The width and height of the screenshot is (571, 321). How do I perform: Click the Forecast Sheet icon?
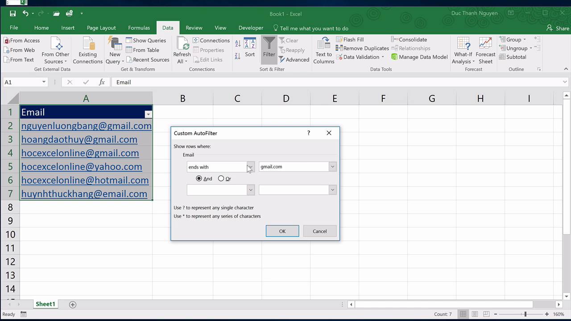[485, 50]
